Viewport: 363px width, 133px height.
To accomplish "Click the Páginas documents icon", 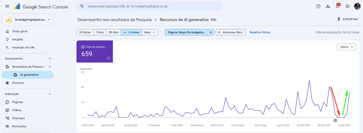I will [x=7, y=102].
